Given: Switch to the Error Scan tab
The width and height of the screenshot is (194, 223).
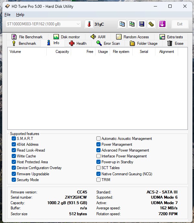Looking at the screenshot, I should (x=108, y=43).
